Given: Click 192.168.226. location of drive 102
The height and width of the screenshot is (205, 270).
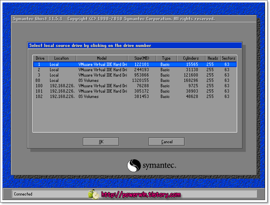Looking at the screenshot, I should tap(62, 97).
